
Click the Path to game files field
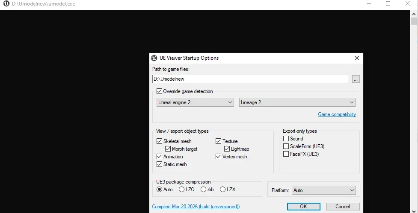(x=251, y=79)
